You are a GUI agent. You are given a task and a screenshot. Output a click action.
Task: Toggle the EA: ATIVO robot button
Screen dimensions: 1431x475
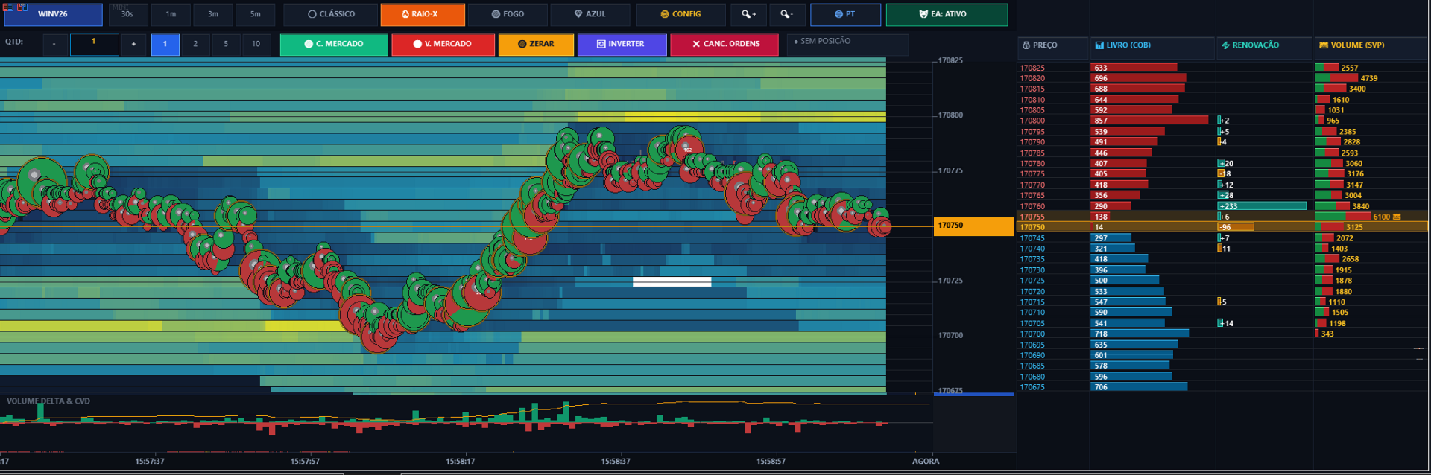(x=947, y=14)
